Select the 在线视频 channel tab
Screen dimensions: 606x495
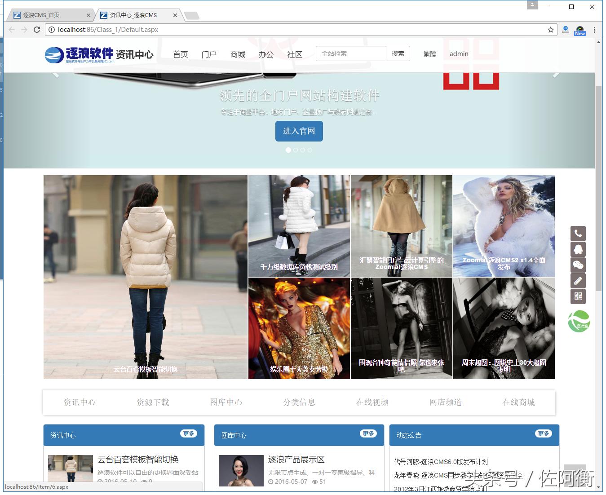[372, 402]
